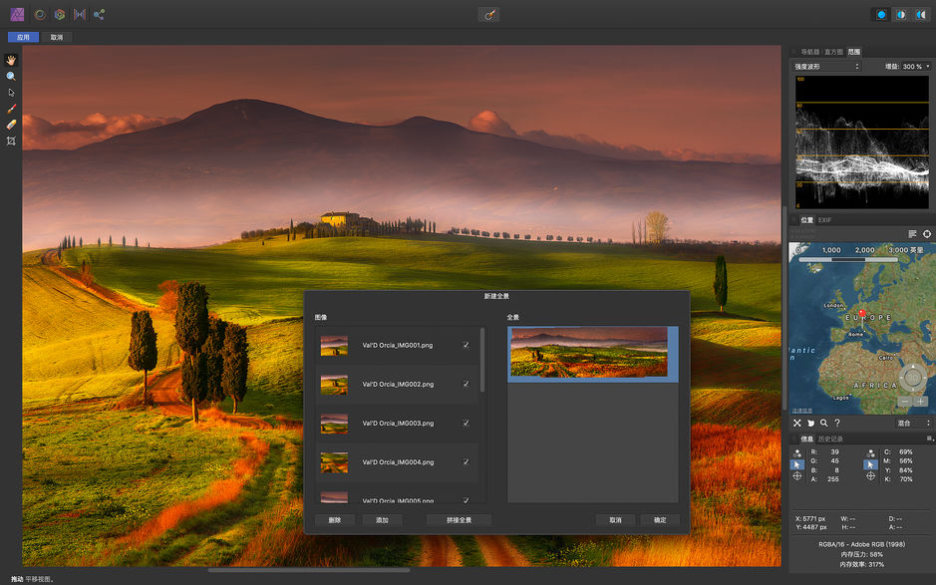Switch to the Export persona icon
The height and width of the screenshot is (585, 936).
tap(99, 14)
